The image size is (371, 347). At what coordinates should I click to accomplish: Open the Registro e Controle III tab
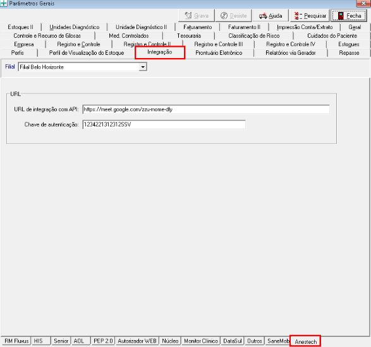tap(219, 44)
